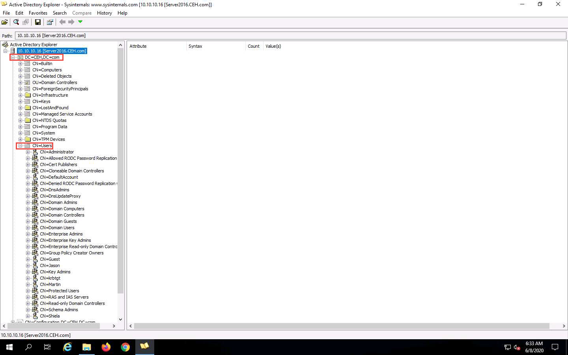
Task: Expand the CN=krbtgt entry
Action: click(x=28, y=278)
